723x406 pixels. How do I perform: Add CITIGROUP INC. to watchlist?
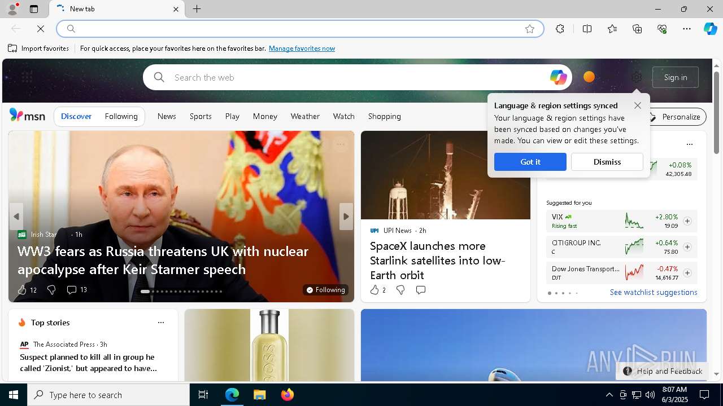pos(687,247)
